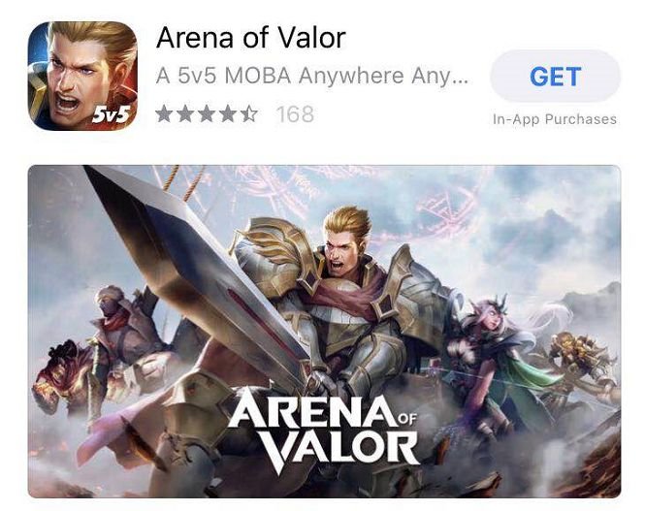
Task: Select the first rating star
Action: (165, 113)
